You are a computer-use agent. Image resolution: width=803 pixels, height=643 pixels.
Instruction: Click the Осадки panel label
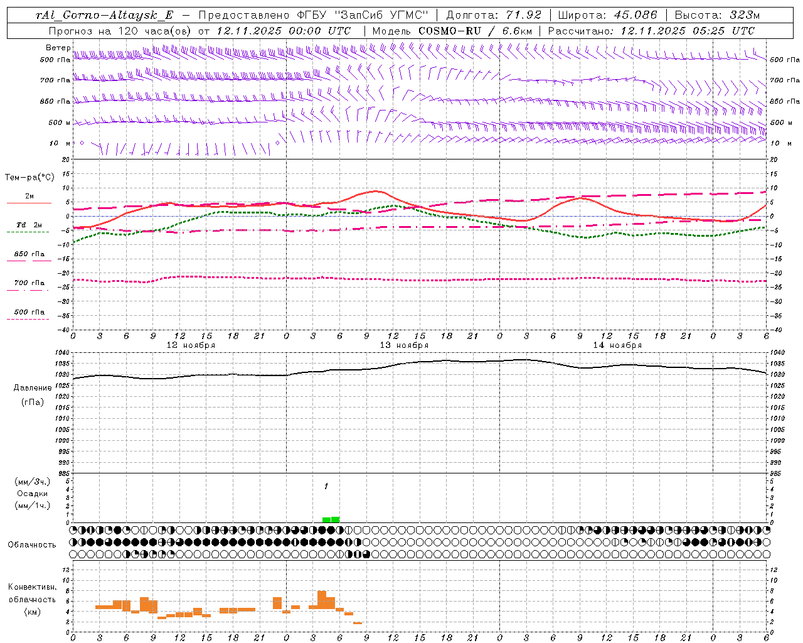(x=33, y=494)
